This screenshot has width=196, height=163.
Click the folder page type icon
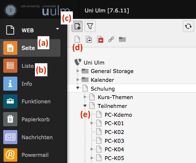pos(122,40)
